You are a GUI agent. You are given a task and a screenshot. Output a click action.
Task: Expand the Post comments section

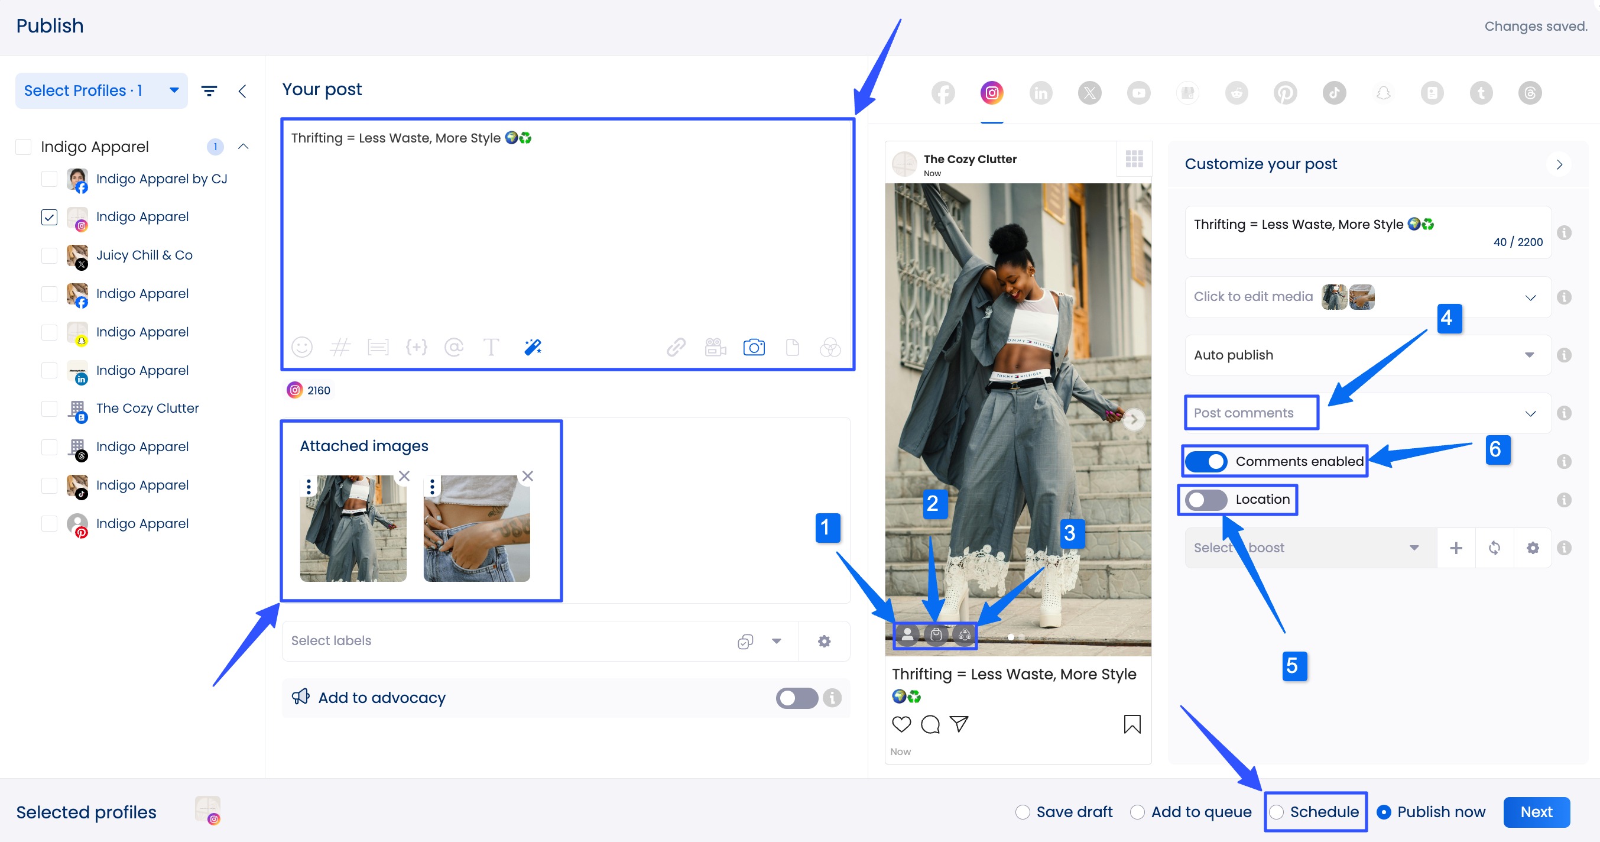[1530, 413]
